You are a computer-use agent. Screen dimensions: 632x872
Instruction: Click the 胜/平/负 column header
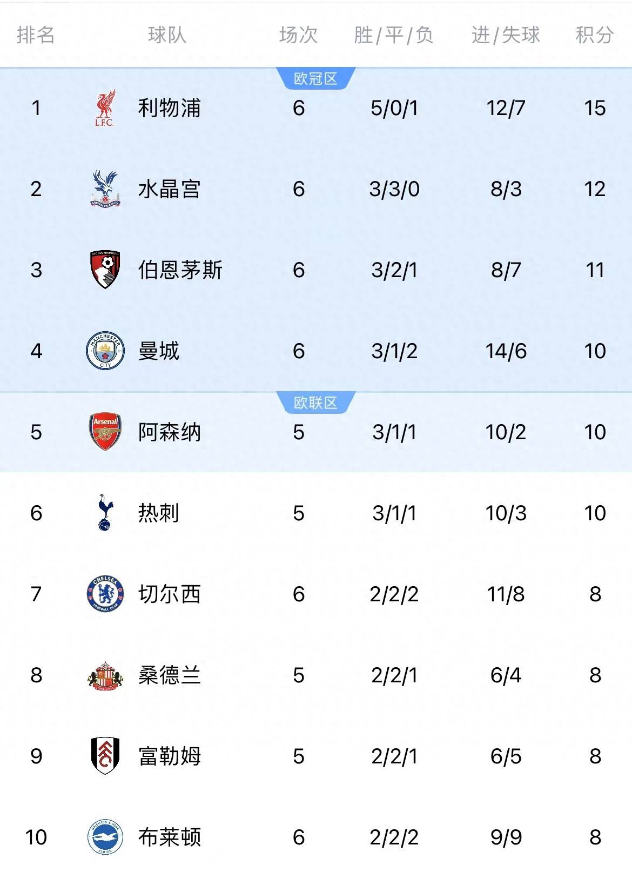click(x=393, y=35)
